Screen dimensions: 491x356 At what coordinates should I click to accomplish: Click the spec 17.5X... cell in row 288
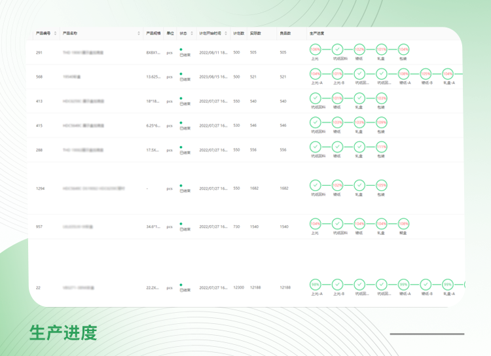pos(153,150)
